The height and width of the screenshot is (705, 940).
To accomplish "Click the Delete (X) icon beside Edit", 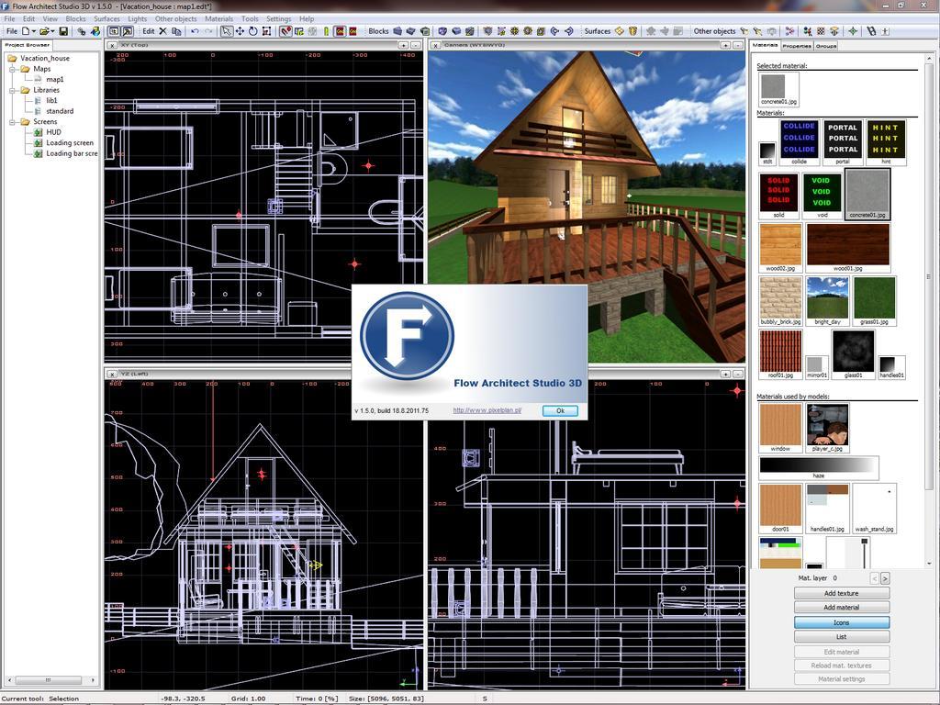I will (162, 31).
